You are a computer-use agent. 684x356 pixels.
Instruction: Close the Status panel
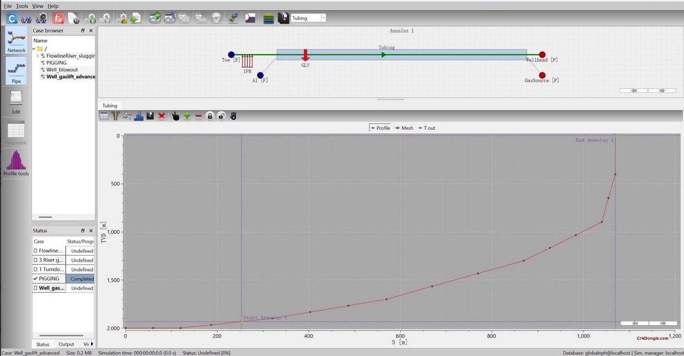[x=91, y=231]
